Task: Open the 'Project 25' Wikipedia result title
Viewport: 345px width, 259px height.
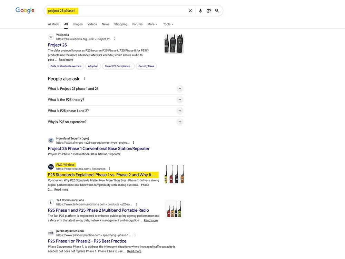Action: click(57, 45)
